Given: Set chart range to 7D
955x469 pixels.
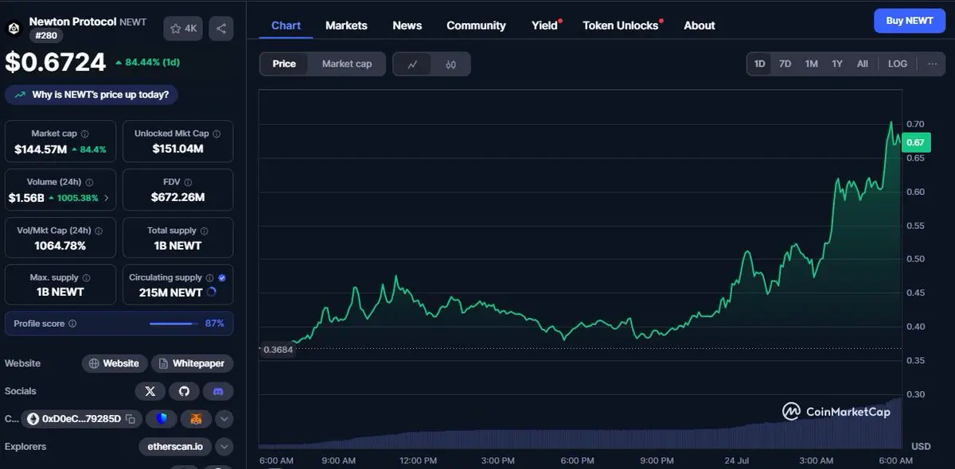Looking at the screenshot, I should coord(785,64).
